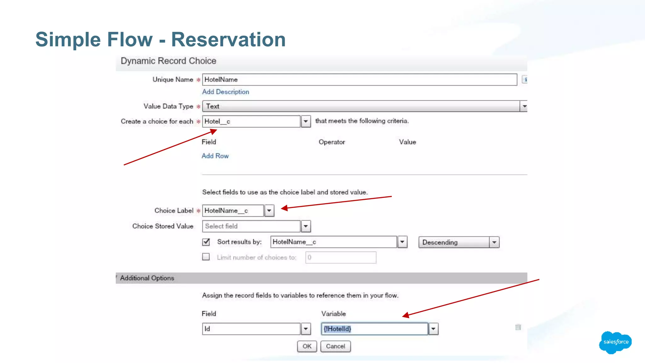Toggle the Sort results by checkbox
The image size is (645, 363).
coord(206,242)
